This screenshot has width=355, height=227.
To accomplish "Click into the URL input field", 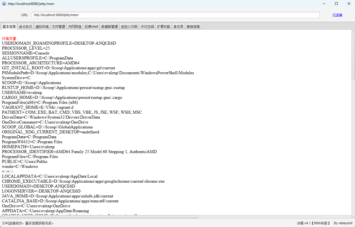I will [x=175, y=15].
